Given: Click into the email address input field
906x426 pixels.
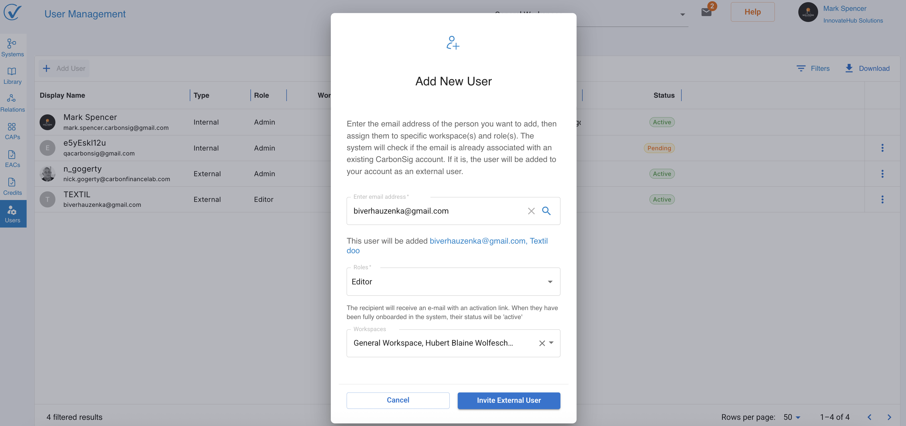Looking at the screenshot, I should [x=436, y=211].
